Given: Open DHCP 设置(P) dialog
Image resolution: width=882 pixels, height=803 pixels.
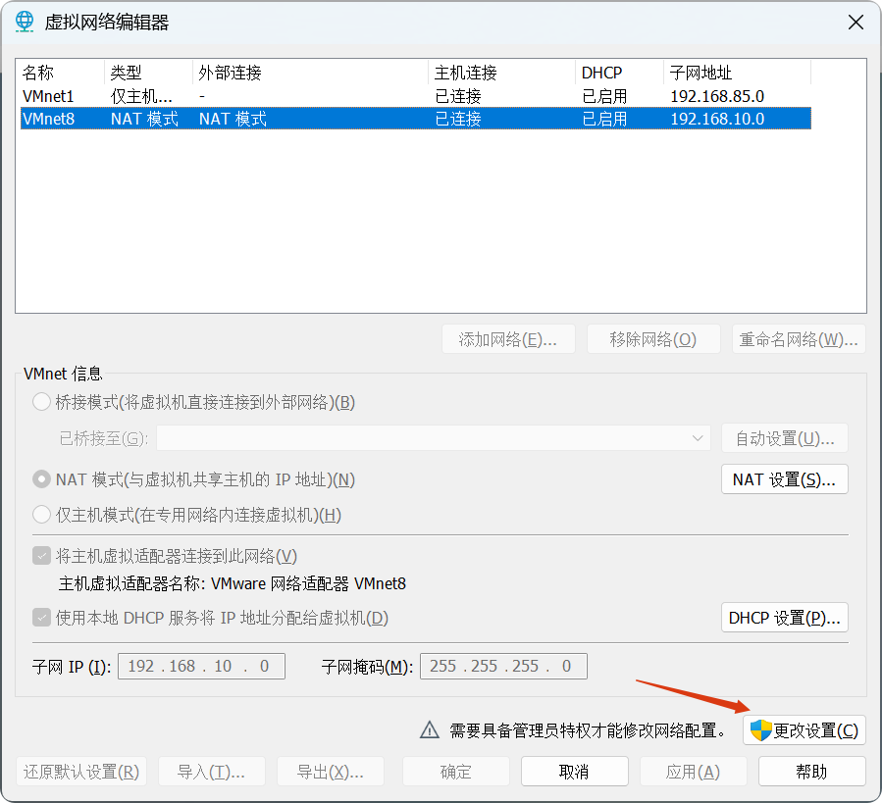Looking at the screenshot, I should pyautogui.click(x=785, y=618).
